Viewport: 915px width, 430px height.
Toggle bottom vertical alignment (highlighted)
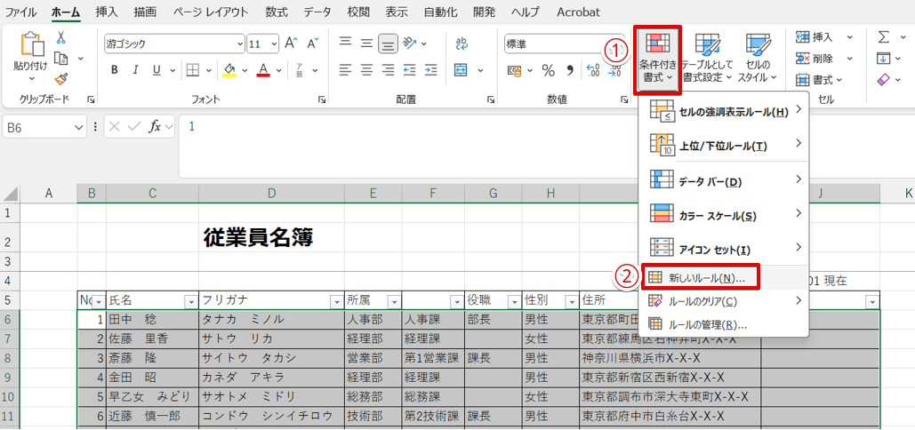[x=388, y=44]
